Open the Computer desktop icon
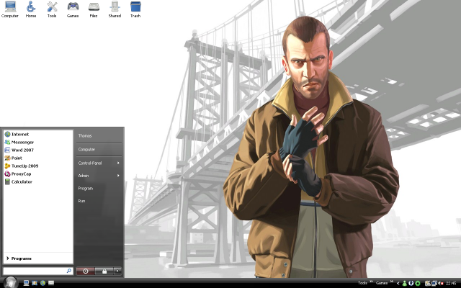Screen dimensions: 461x288 9,9
